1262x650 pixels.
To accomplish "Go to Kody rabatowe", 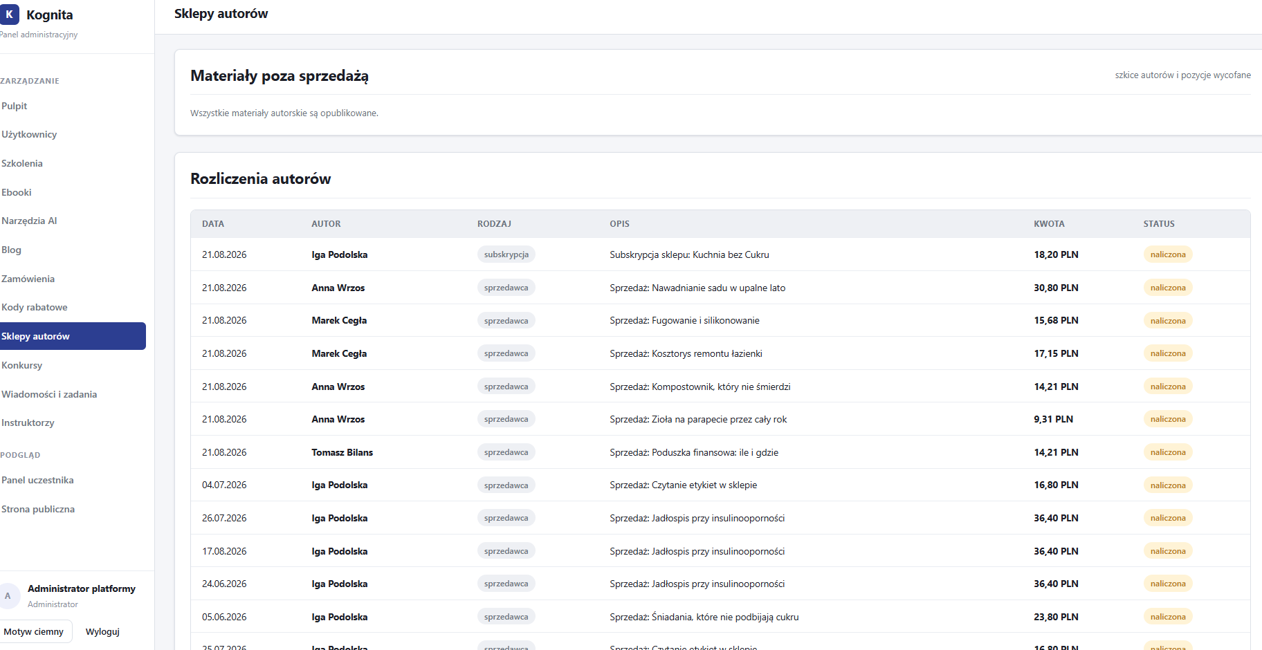I will tap(35, 307).
